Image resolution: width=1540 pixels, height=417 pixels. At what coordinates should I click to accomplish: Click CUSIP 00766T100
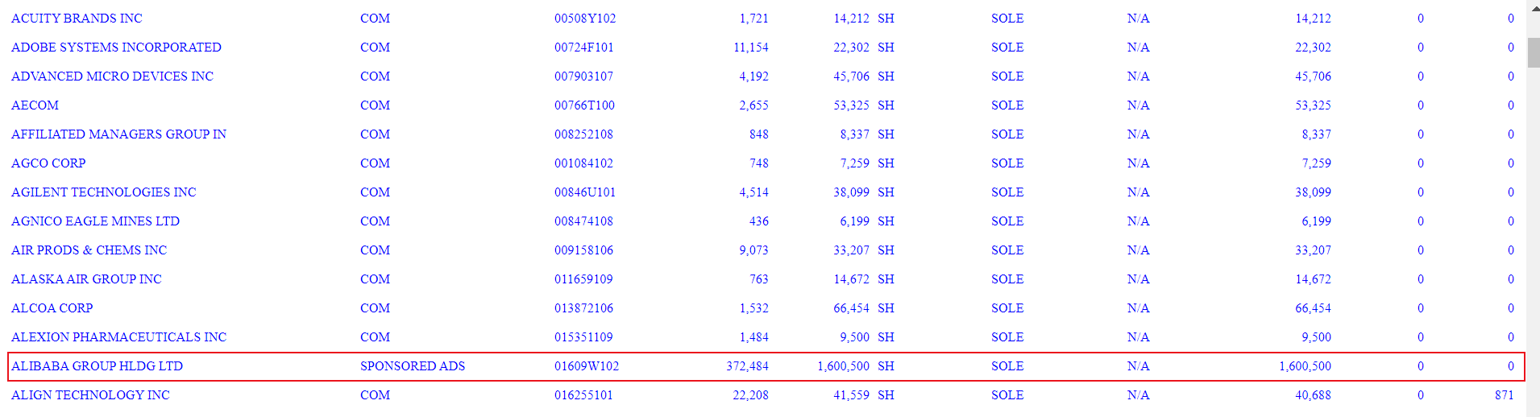[584, 105]
